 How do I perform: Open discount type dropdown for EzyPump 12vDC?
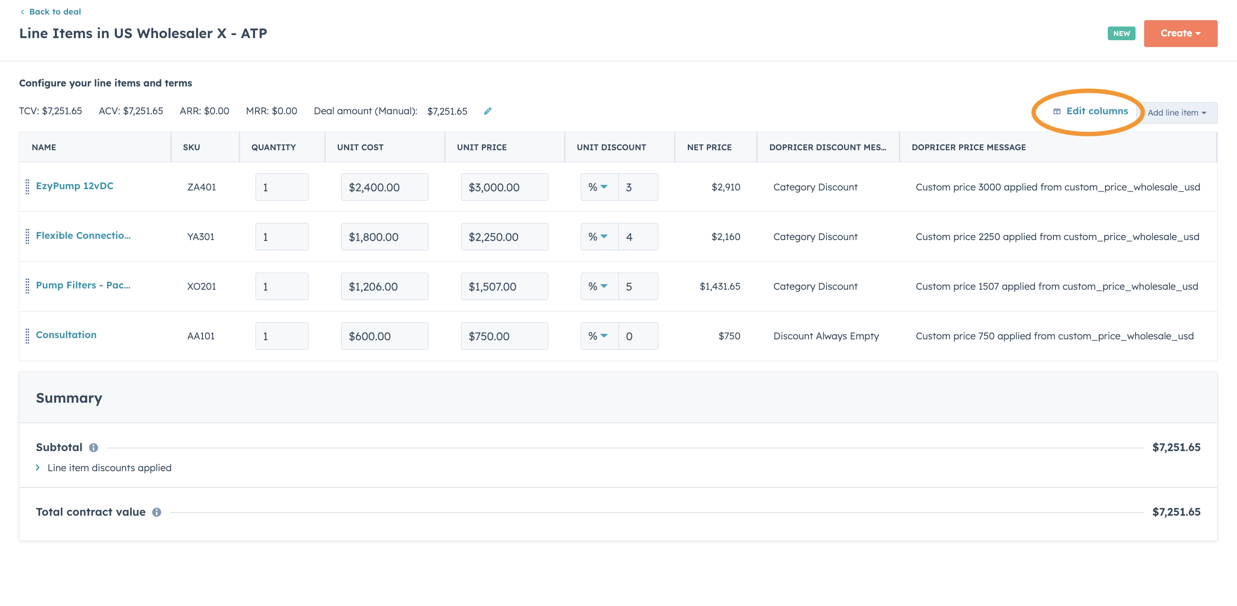pos(599,187)
